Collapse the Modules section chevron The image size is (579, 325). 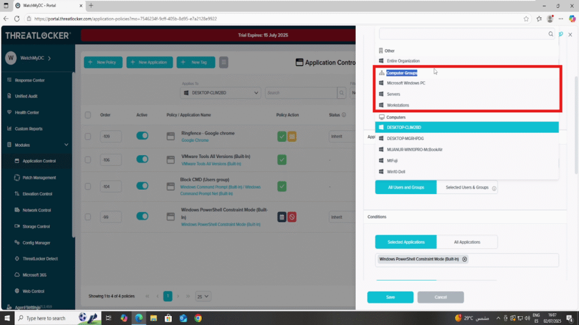[x=67, y=145]
